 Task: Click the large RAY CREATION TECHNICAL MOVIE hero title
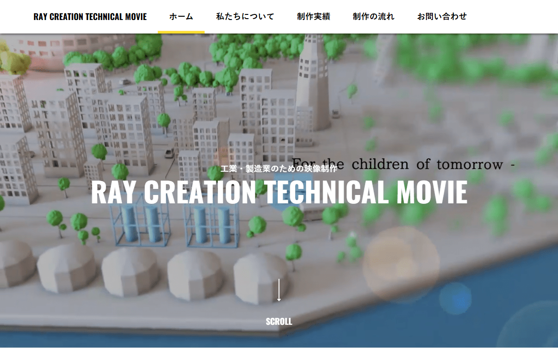tap(279, 192)
